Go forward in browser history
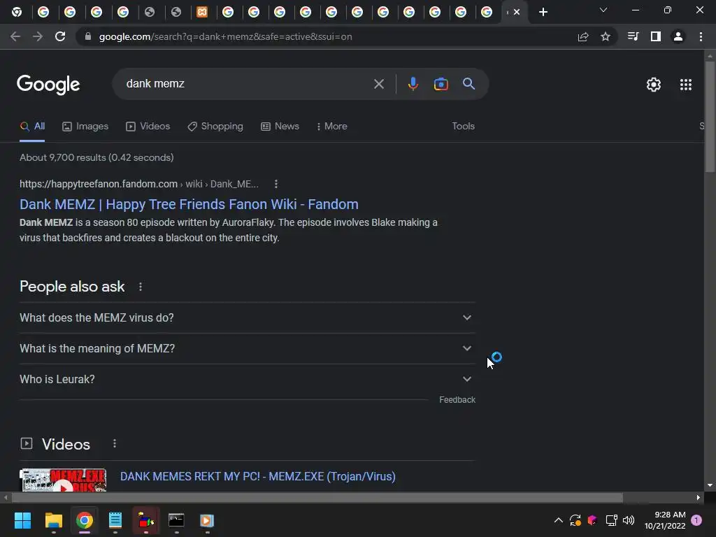This screenshot has width=716, height=537. coord(38,36)
